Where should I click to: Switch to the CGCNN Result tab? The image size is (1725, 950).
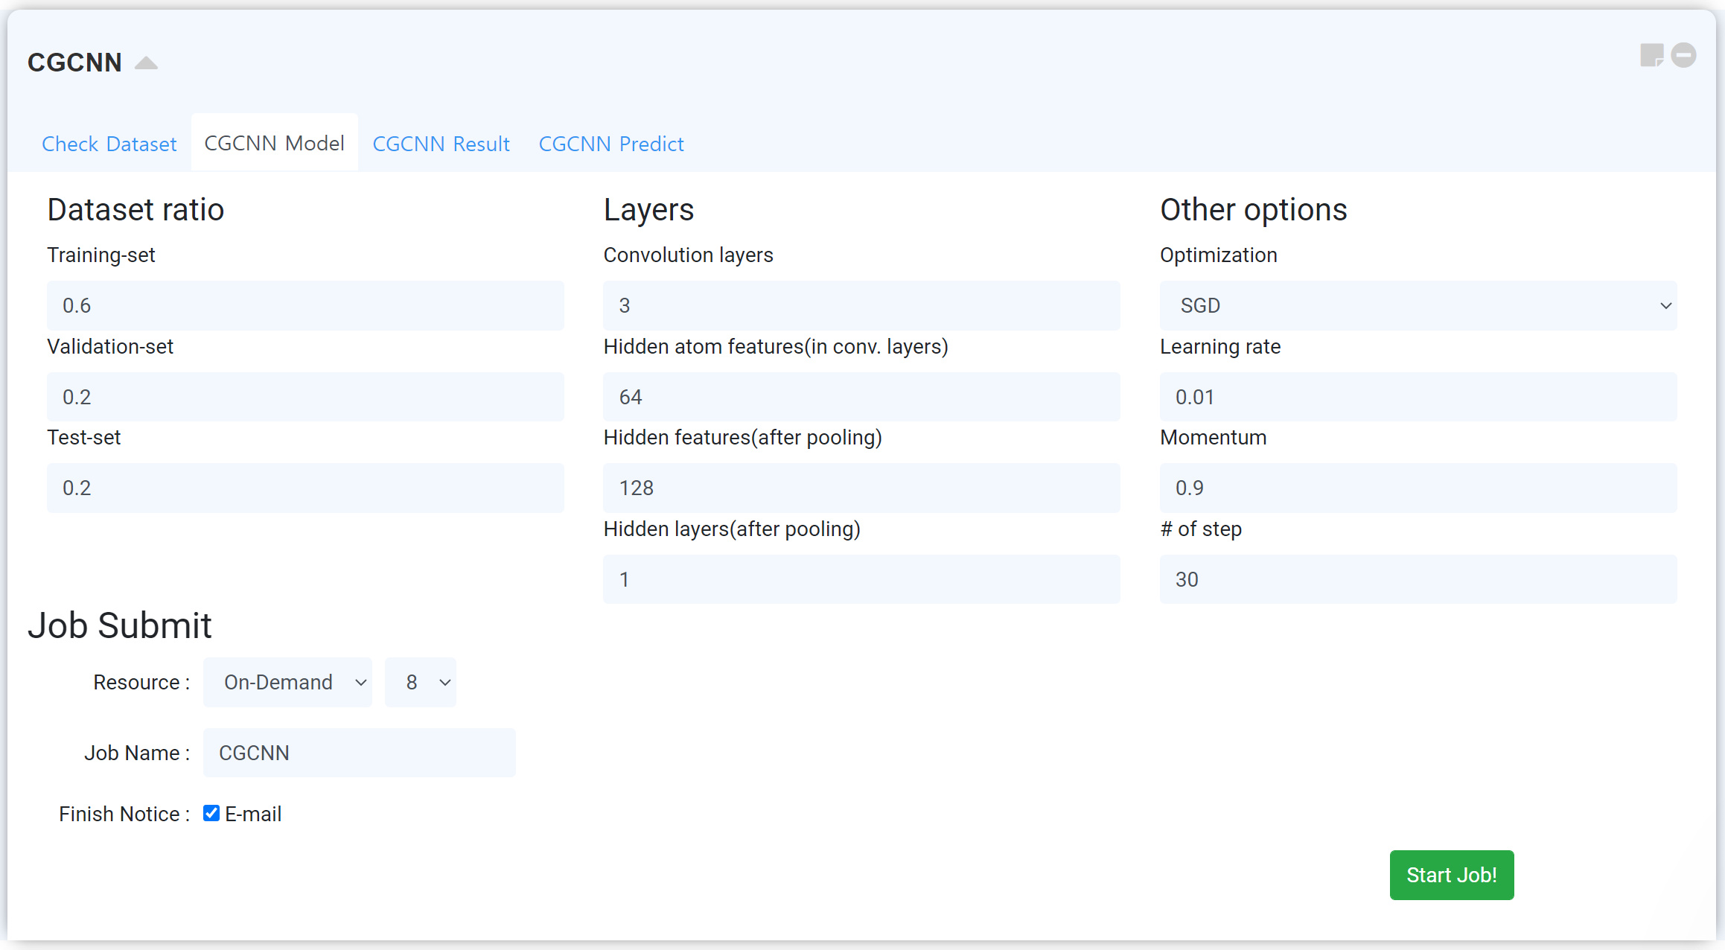(x=441, y=144)
